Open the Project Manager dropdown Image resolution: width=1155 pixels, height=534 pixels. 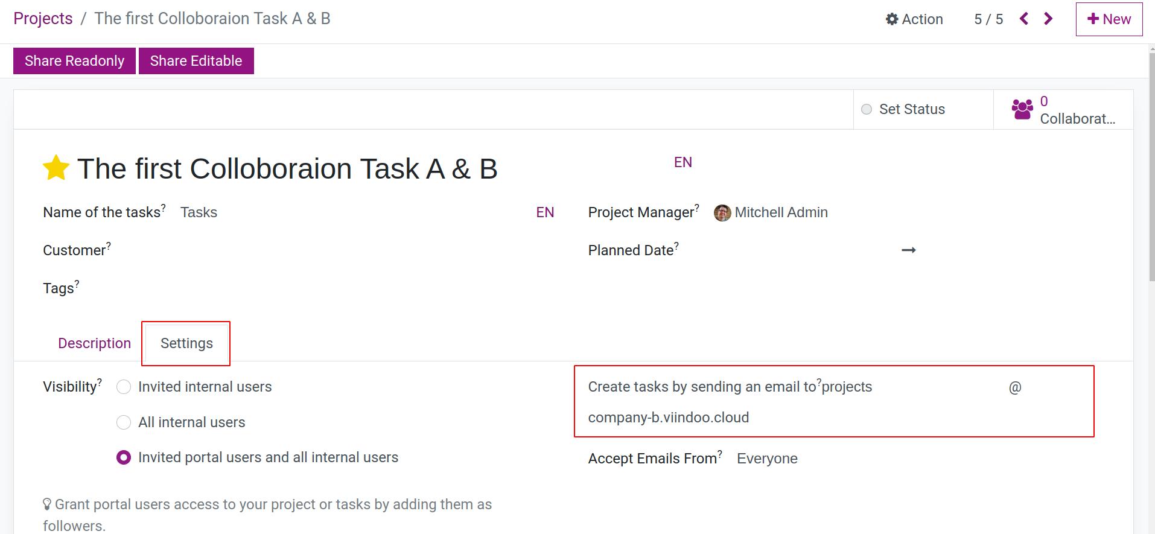pyautogui.click(x=905, y=212)
